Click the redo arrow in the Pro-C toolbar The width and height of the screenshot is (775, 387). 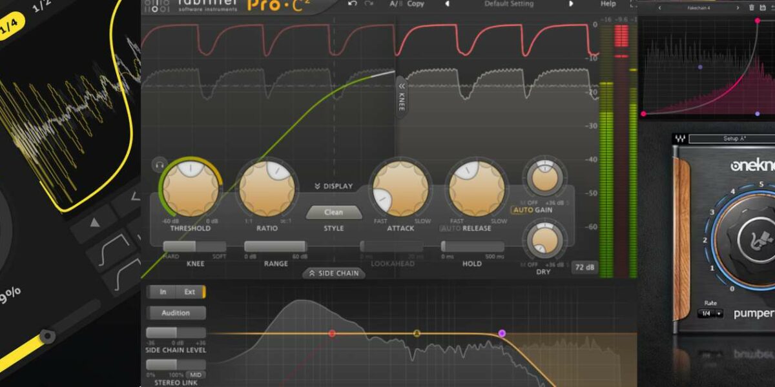(x=369, y=4)
